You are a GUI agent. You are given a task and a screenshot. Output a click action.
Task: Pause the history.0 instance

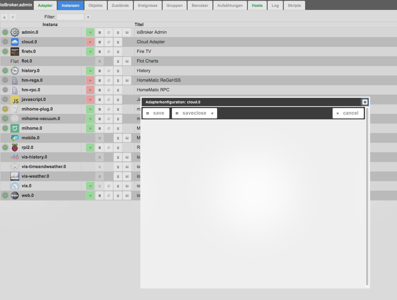[90, 71]
